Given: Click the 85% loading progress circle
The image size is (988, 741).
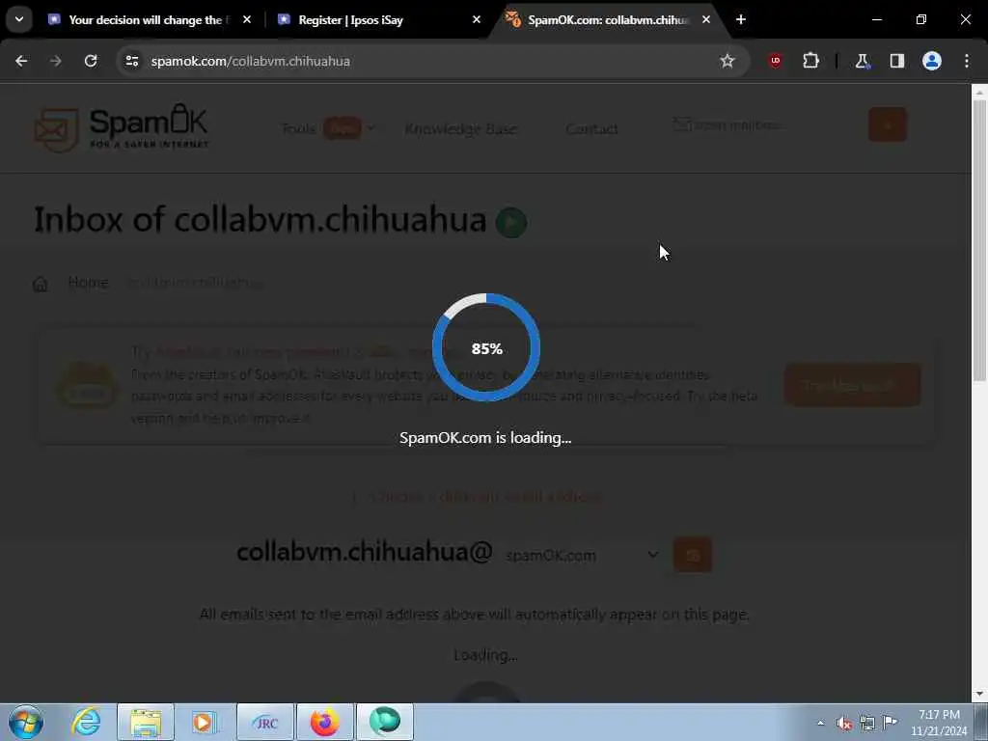Looking at the screenshot, I should [x=486, y=347].
